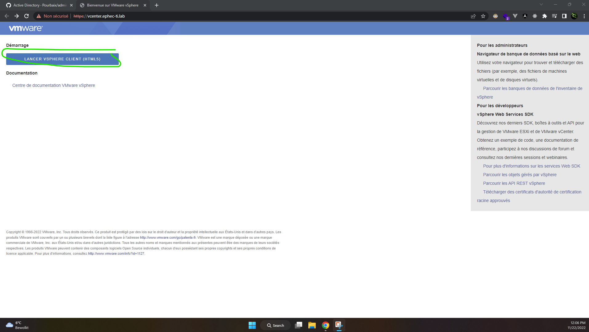Viewport: 589px width, 332px height.
Task: Open the 'Non sécurisé' site security info
Action: pyautogui.click(x=52, y=16)
